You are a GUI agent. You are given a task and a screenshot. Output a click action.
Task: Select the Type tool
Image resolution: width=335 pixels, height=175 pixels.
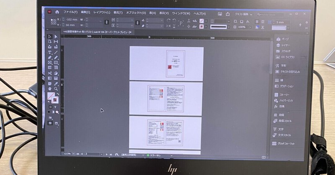pyautogui.click(x=49, y=52)
